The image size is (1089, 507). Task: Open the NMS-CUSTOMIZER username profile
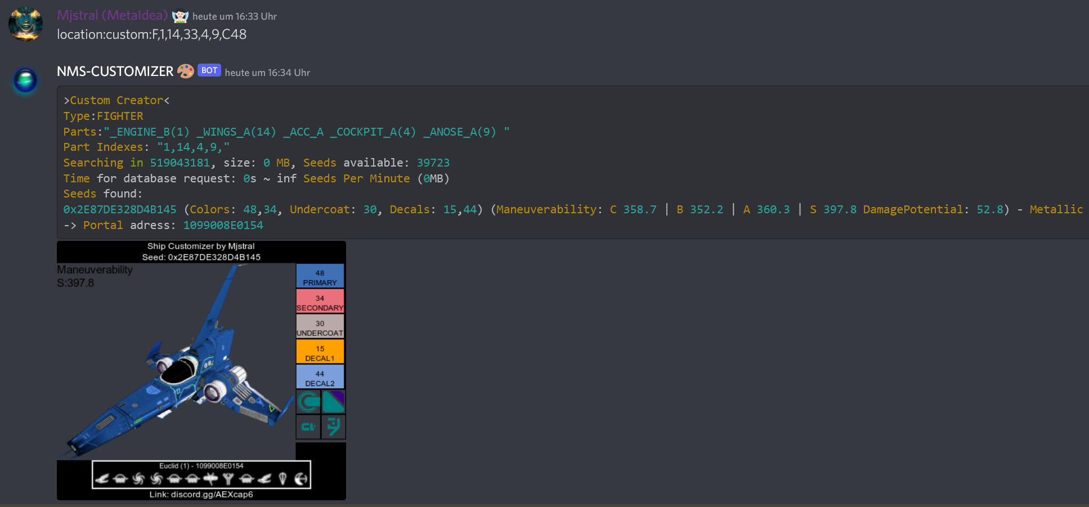tap(115, 71)
